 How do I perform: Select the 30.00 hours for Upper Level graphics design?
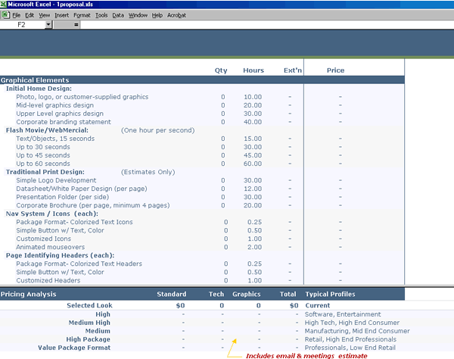point(253,114)
